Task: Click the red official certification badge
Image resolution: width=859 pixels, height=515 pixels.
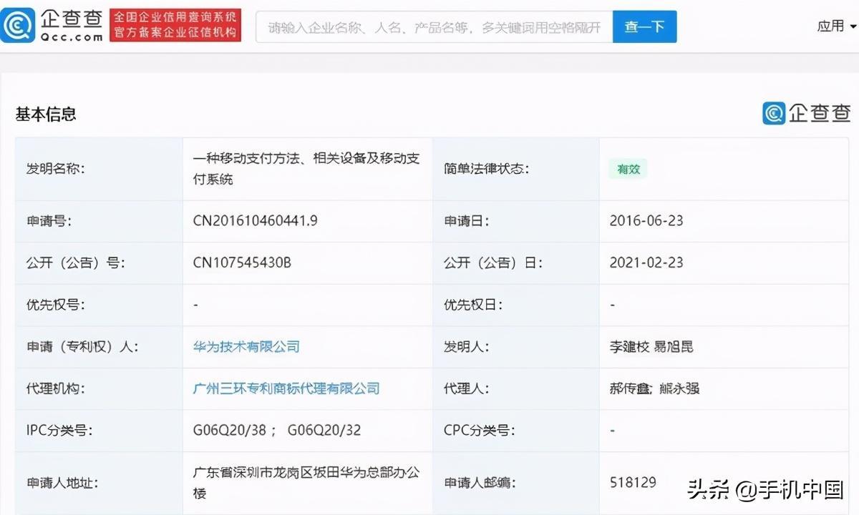Action: [x=175, y=24]
